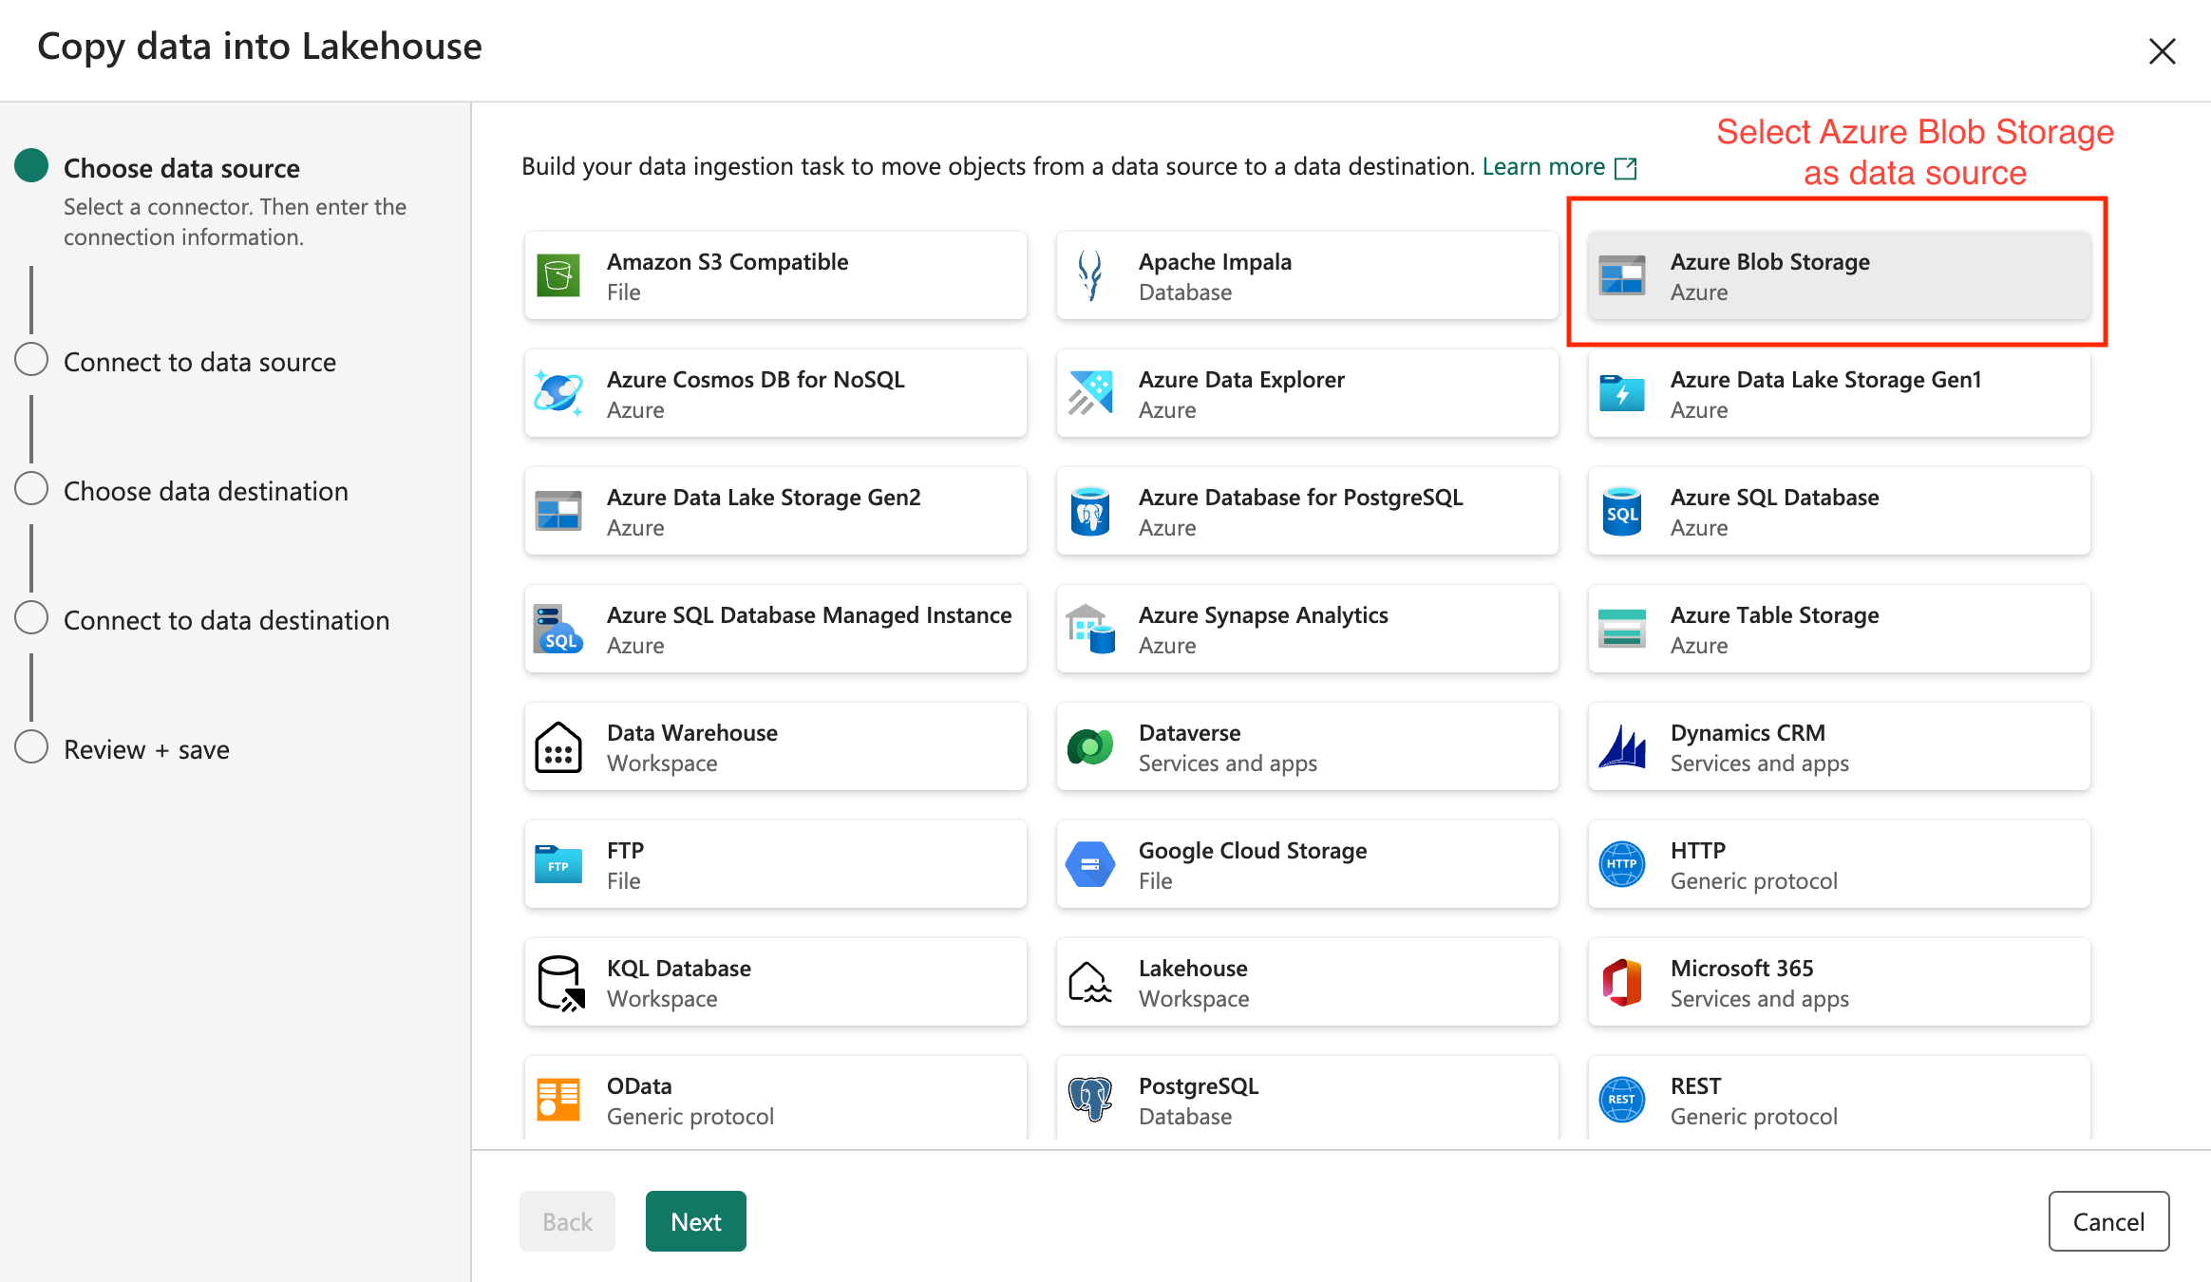The height and width of the screenshot is (1282, 2211).
Task: Click the HTTP globe icon
Action: (x=1622, y=864)
